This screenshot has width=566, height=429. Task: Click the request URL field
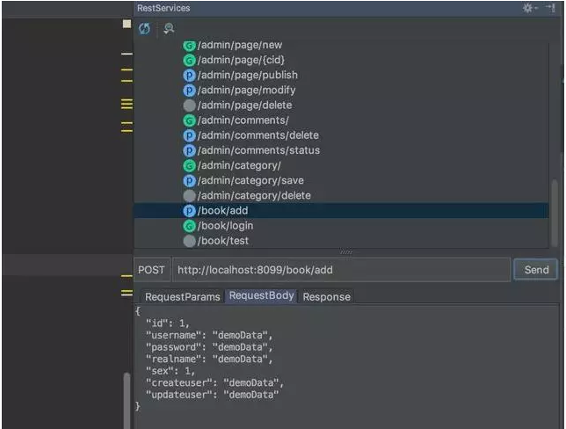point(342,270)
